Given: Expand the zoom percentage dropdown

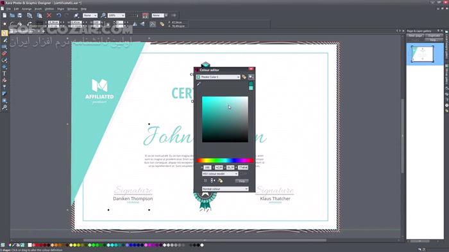Looking at the screenshot, I should pyautogui.click(x=123, y=15).
